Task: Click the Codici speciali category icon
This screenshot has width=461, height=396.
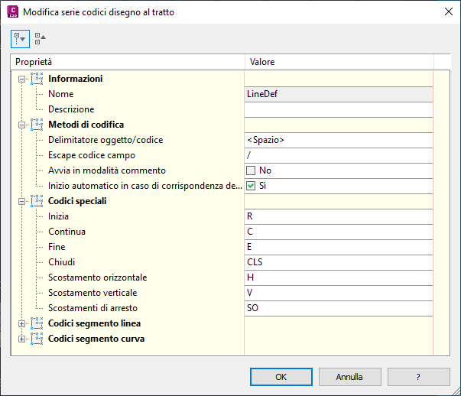Action: [x=37, y=201]
